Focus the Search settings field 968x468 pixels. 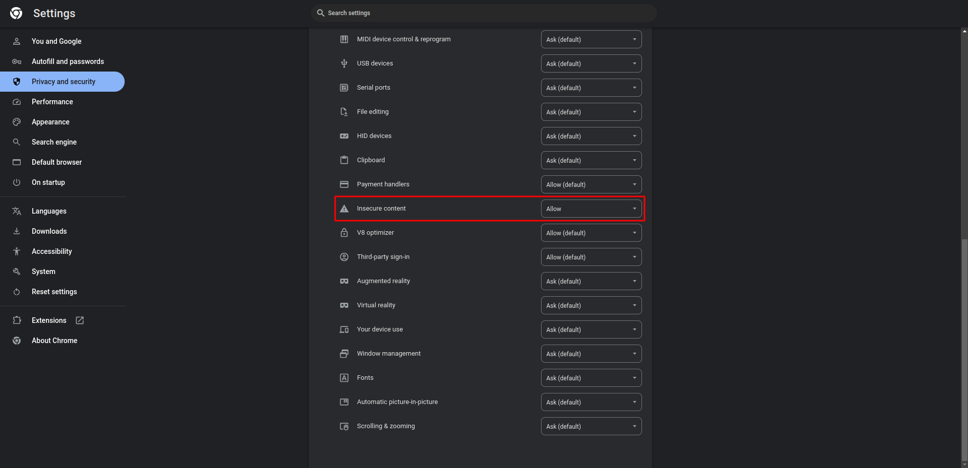[x=485, y=13]
